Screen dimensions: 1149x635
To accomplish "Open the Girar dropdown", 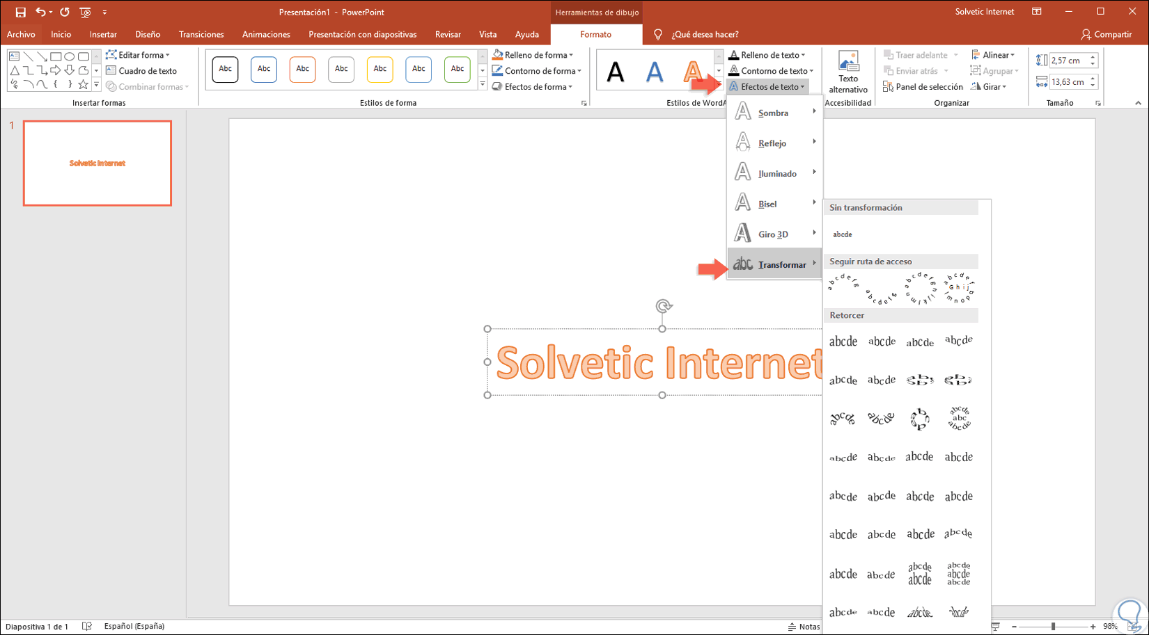I will coord(989,87).
